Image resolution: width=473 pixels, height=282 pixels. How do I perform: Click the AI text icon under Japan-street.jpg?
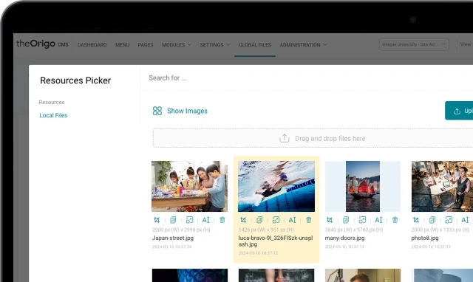[x=205, y=220]
